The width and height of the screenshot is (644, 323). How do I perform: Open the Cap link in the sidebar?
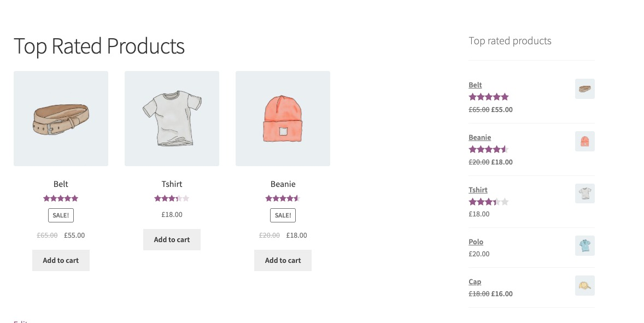pyautogui.click(x=475, y=281)
